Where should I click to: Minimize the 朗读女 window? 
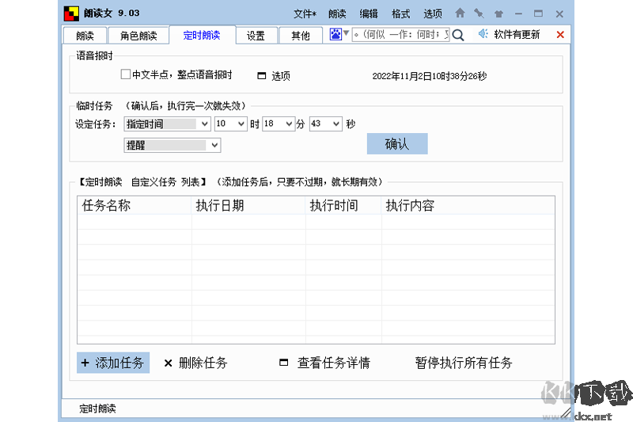click(518, 13)
